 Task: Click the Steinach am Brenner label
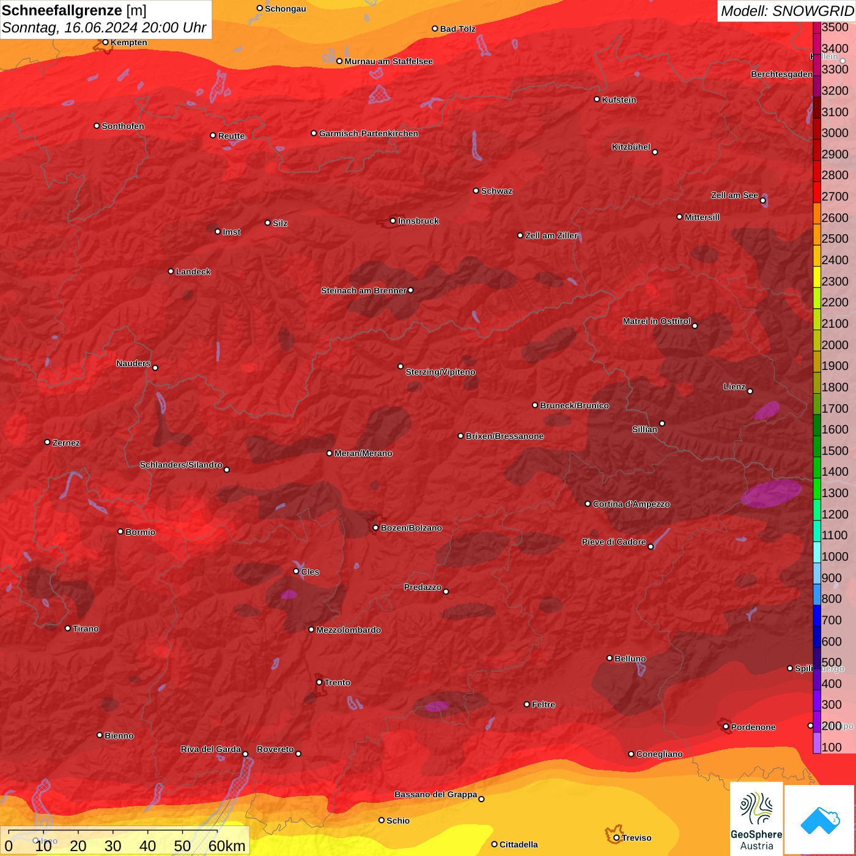364,290
